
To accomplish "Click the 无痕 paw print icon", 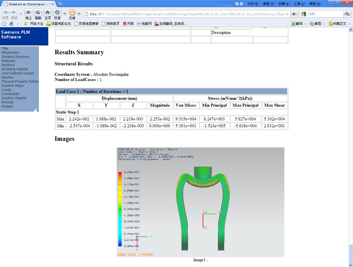I will point(72,12).
